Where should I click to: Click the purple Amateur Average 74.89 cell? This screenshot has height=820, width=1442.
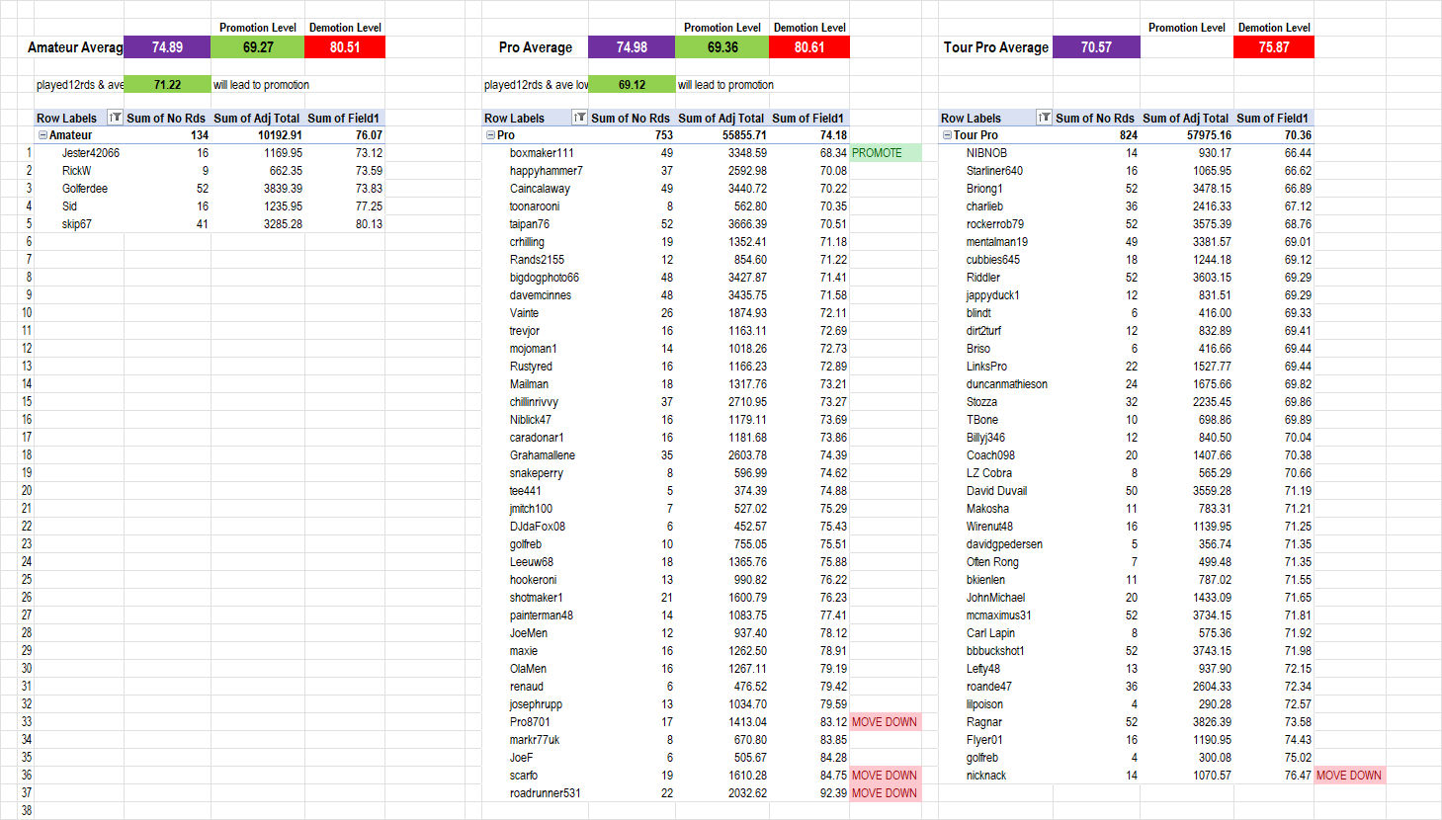click(x=167, y=47)
